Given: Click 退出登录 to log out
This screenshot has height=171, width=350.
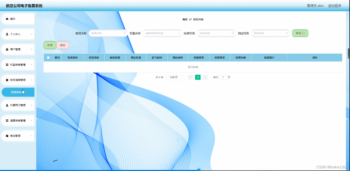Looking at the screenshot, I should point(334,5).
